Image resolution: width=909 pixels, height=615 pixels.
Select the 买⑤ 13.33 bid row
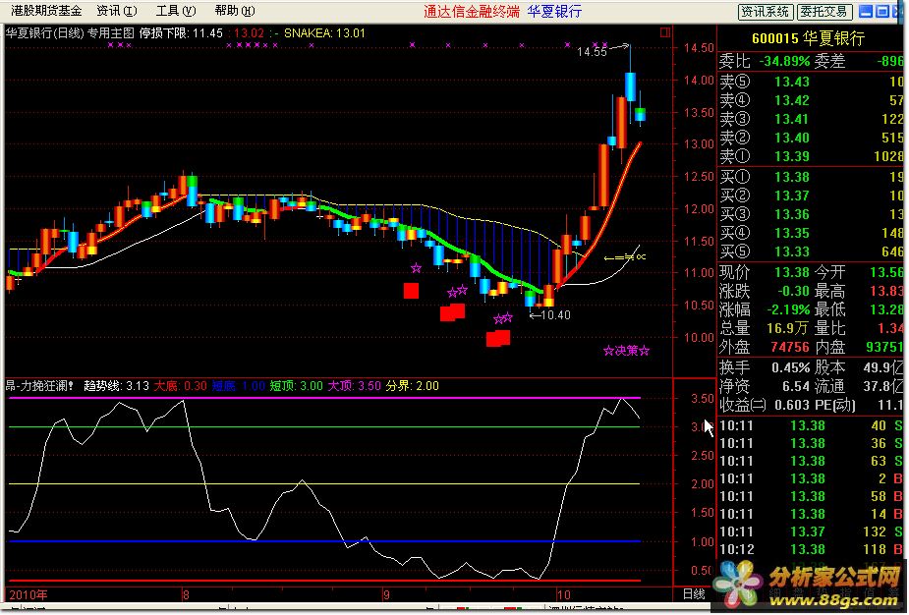click(812, 251)
